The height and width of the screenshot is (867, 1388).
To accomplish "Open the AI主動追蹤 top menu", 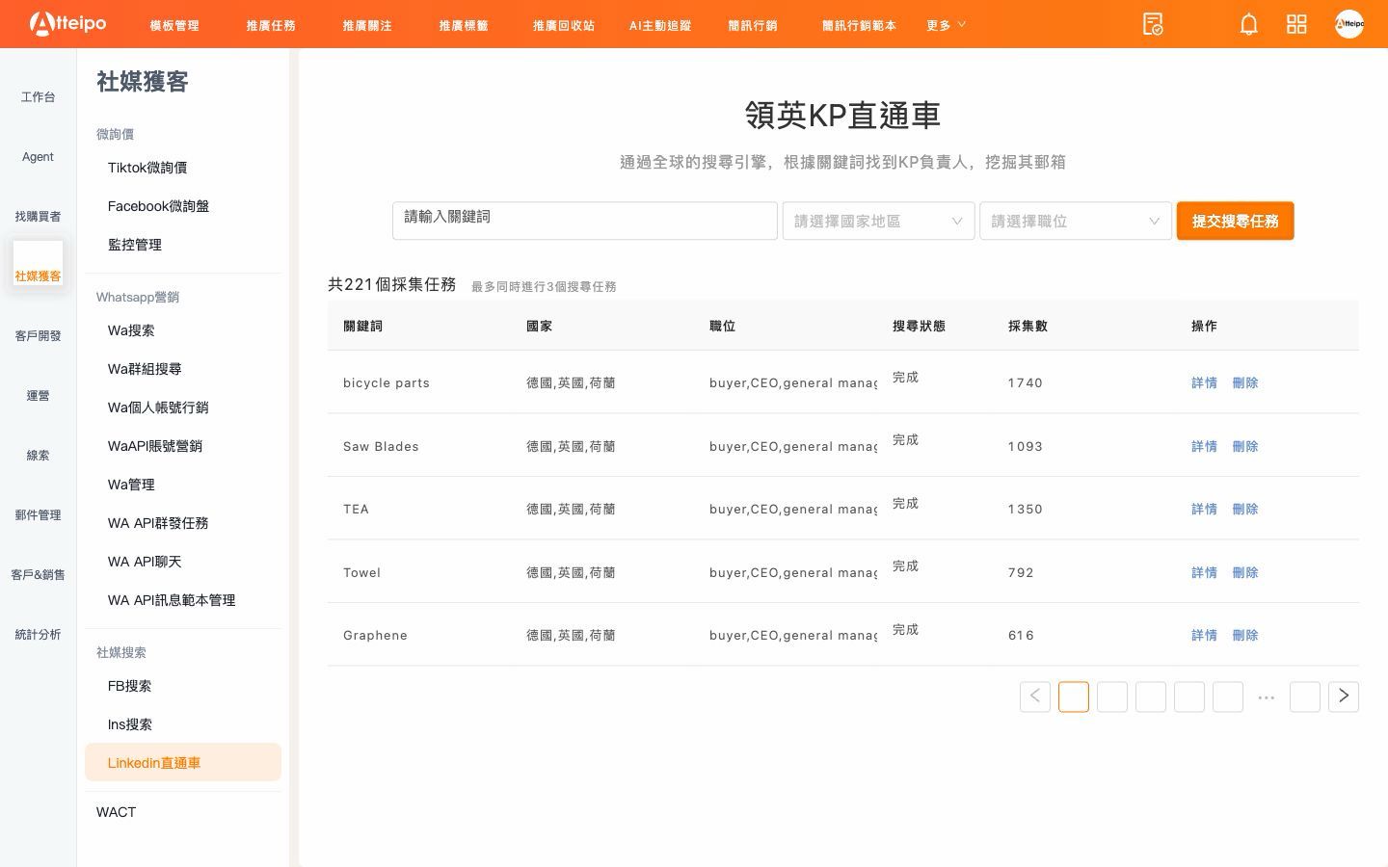I will (x=660, y=25).
